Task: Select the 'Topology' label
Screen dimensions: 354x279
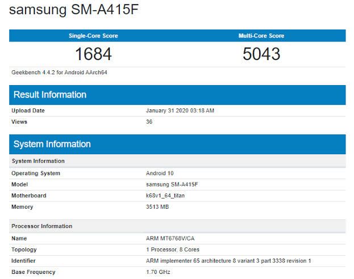Action: tap(24, 250)
